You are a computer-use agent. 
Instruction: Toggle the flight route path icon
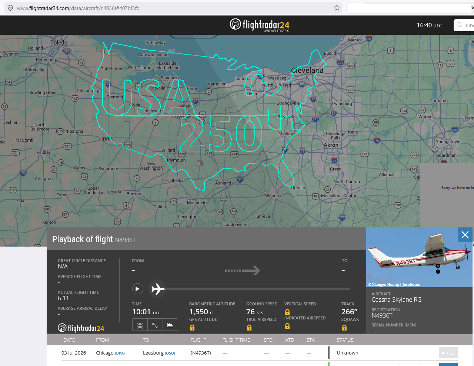tap(155, 325)
